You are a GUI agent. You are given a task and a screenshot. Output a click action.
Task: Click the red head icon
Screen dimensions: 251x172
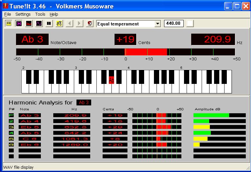pyautogui.click(x=90, y=23)
